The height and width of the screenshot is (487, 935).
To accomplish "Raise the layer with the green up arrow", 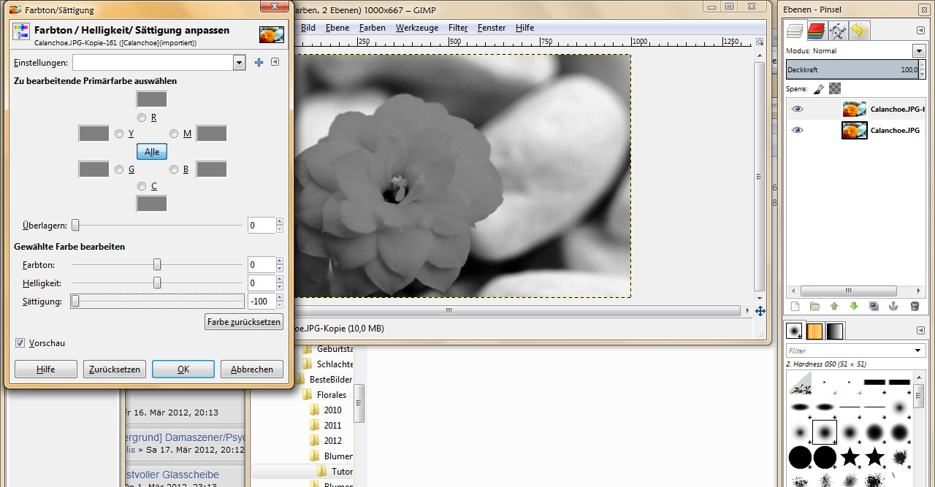I will click(x=834, y=307).
